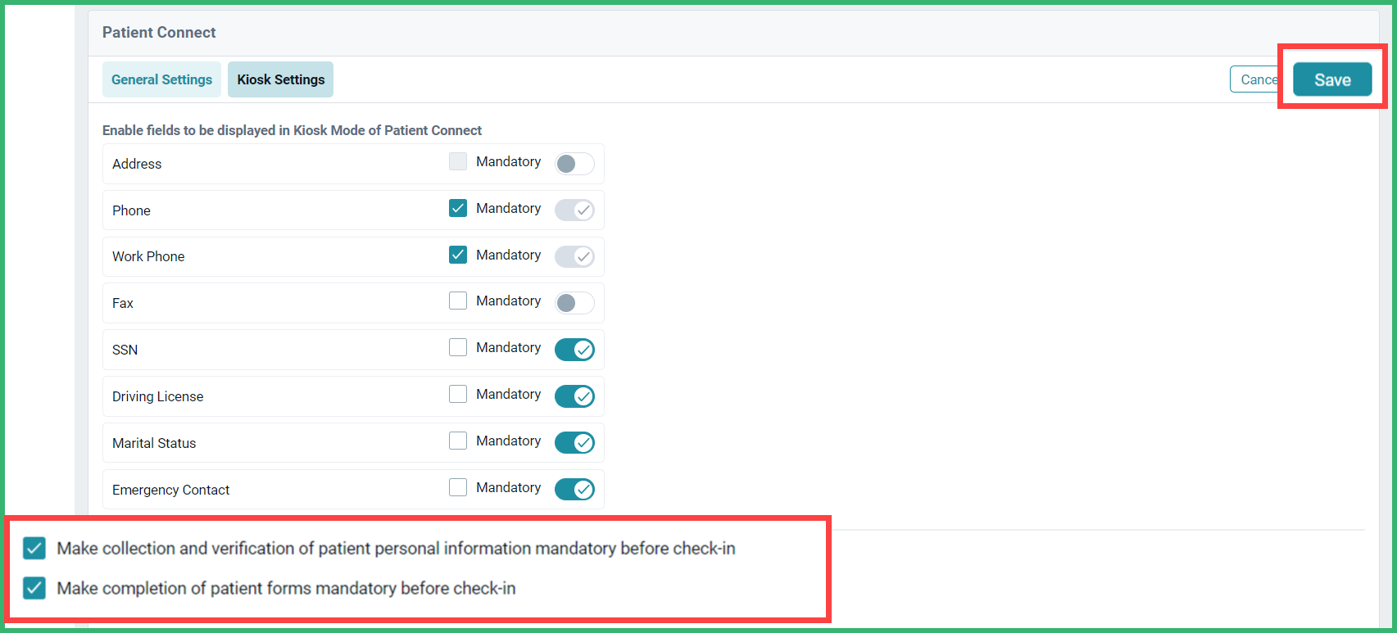This screenshot has height=633, width=1397.
Task: Make Driving License mandatory
Action: coord(457,393)
